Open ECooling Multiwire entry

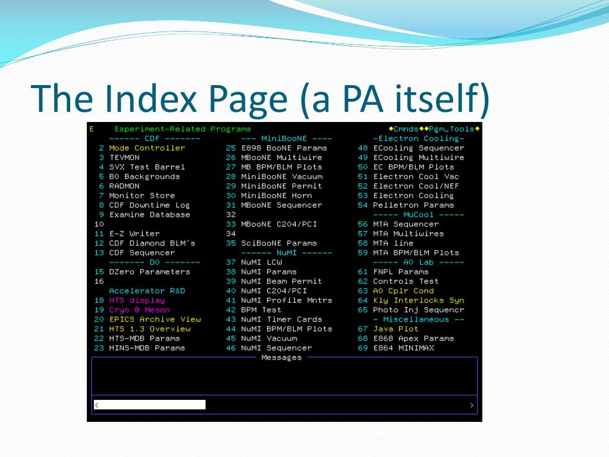click(418, 157)
